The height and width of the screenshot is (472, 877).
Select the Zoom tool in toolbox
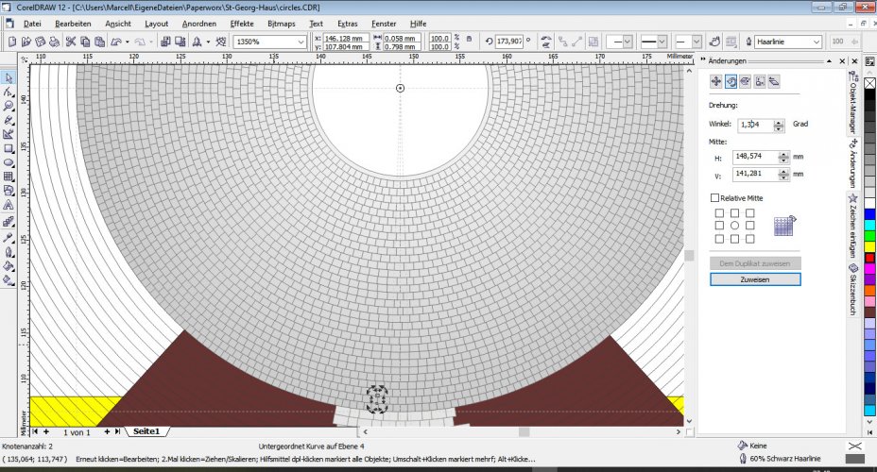tap(9, 106)
